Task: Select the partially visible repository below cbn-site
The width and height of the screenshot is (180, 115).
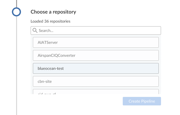Action: [x=96, y=92]
